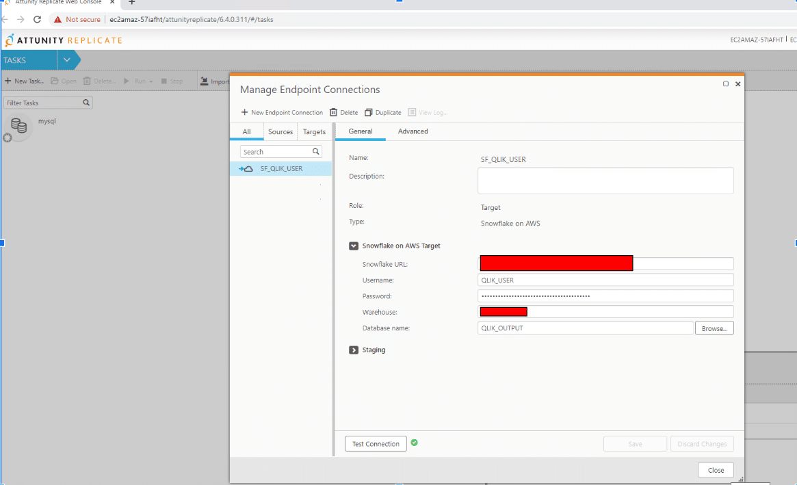This screenshot has height=485, width=797.
Task: Open the Advanced settings tab
Action: coord(413,131)
